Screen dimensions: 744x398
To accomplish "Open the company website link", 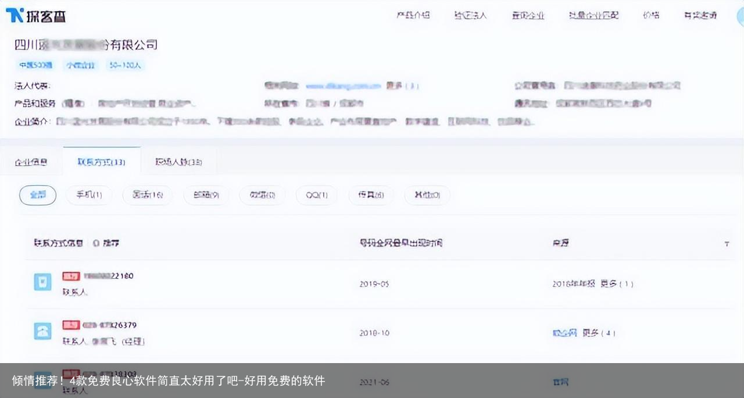I will coord(342,86).
